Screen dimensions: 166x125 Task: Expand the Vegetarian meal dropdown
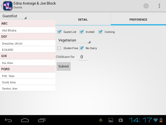[x=74, y=40]
